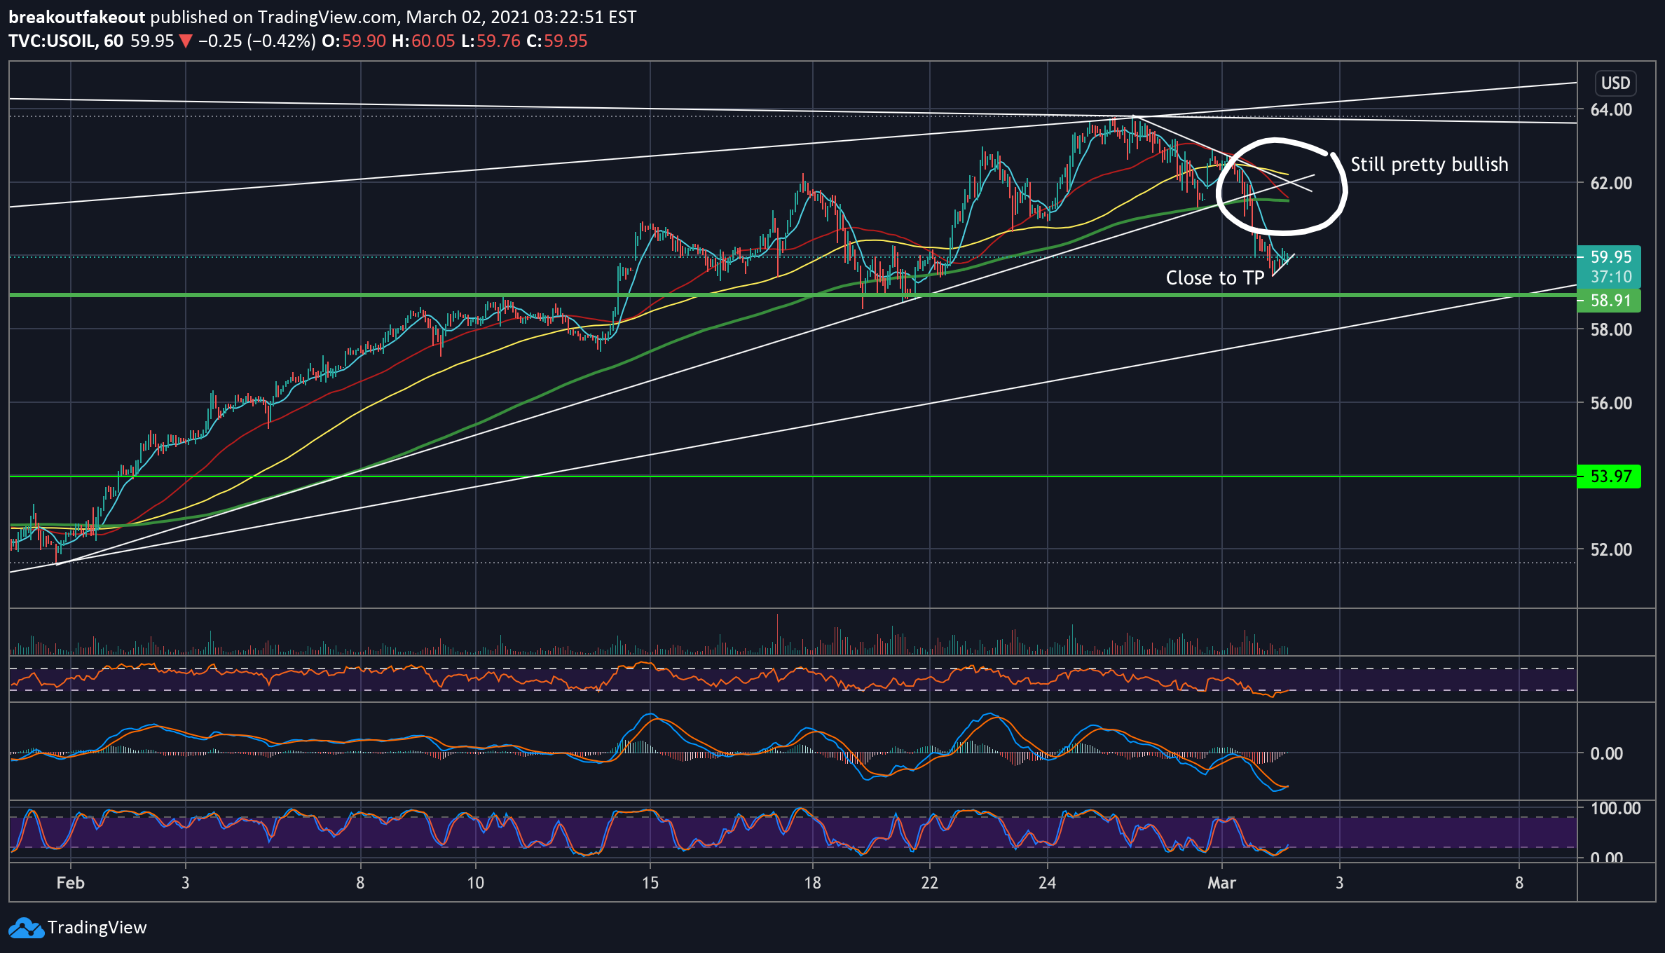Click the 100.00 stochastic scale label

coord(1615,808)
